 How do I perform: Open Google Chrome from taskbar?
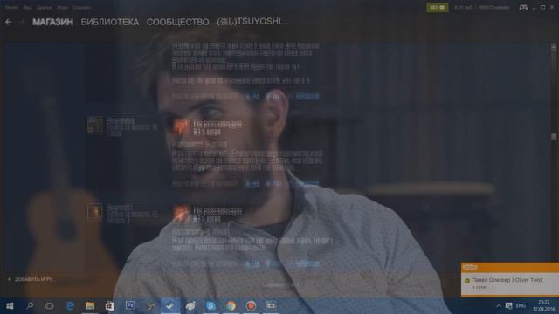(x=231, y=305)
